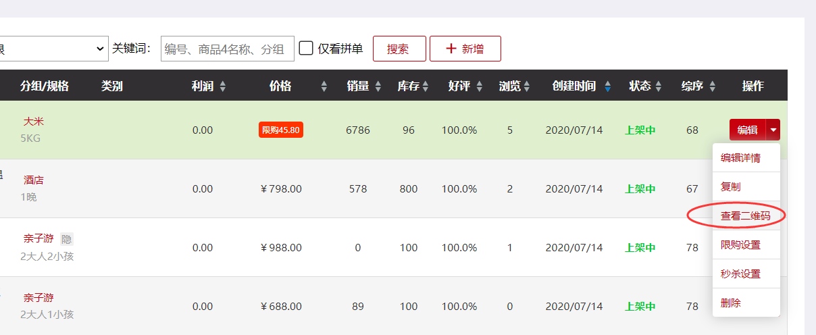Sort by 创建时间 column arrows
816x335 pixels.
[x=608, y=86]
